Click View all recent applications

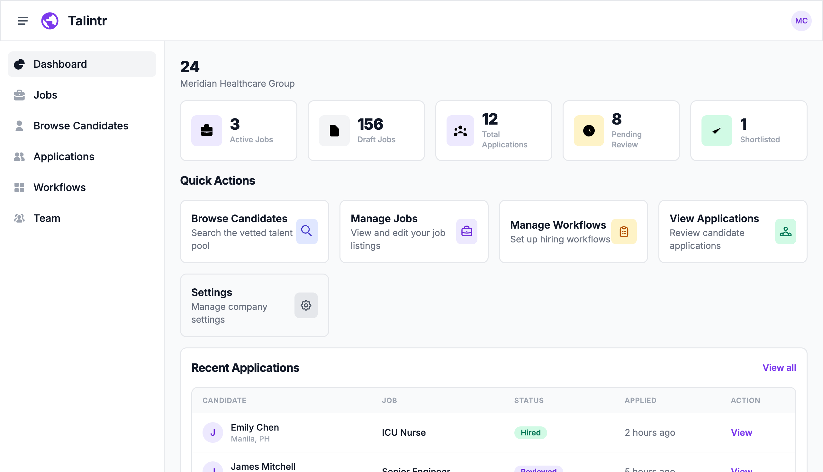tap(779, 368)
